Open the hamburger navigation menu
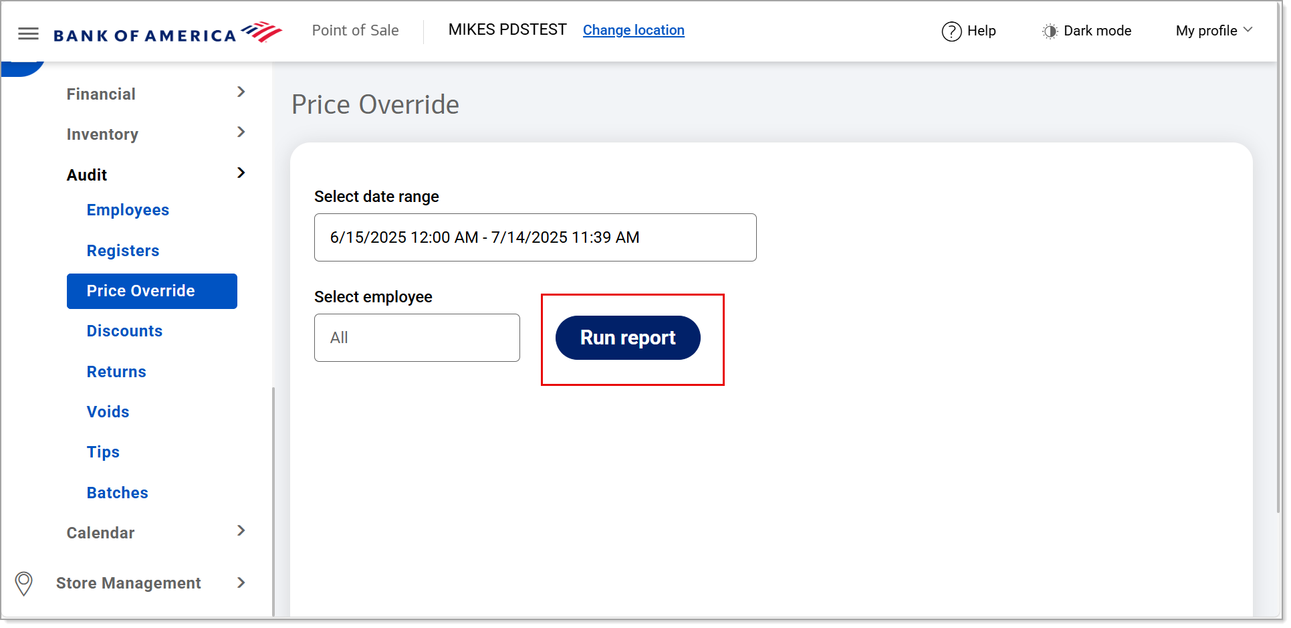Screen dimensions: 1291x628 tap(28, 33)
